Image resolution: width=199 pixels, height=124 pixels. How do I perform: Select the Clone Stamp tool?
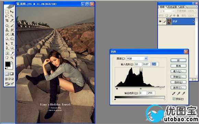click(7, 30)
